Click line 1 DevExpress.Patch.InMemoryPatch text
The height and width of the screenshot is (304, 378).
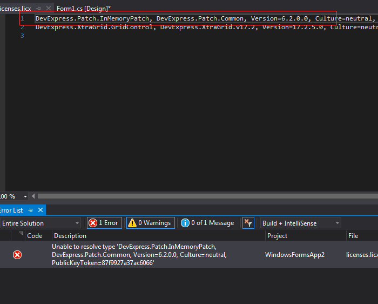[x=92, y=18]
